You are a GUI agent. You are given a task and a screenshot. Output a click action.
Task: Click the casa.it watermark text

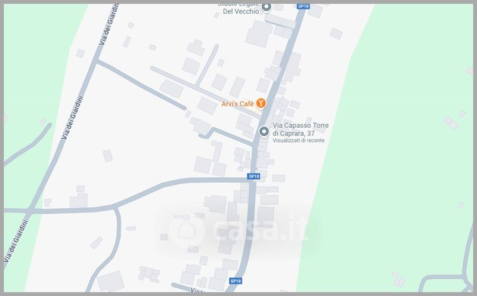tap(261, 229)
